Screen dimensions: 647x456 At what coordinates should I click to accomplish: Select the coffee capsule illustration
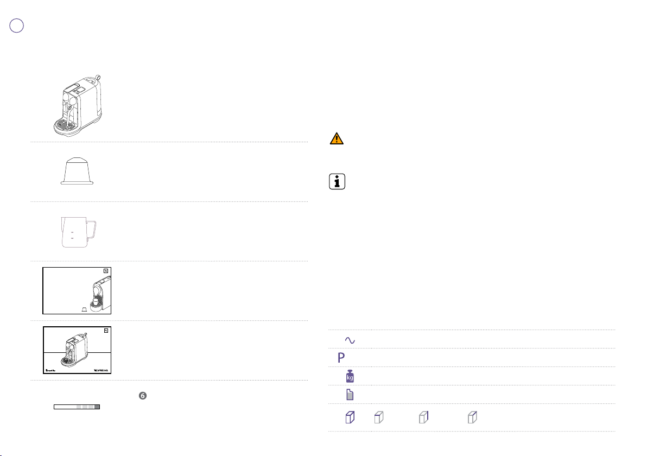(77, 171)
